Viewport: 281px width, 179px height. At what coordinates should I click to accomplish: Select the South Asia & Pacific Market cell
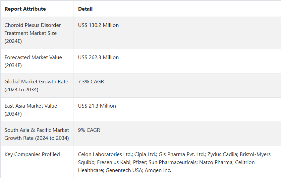pos(37,134)
